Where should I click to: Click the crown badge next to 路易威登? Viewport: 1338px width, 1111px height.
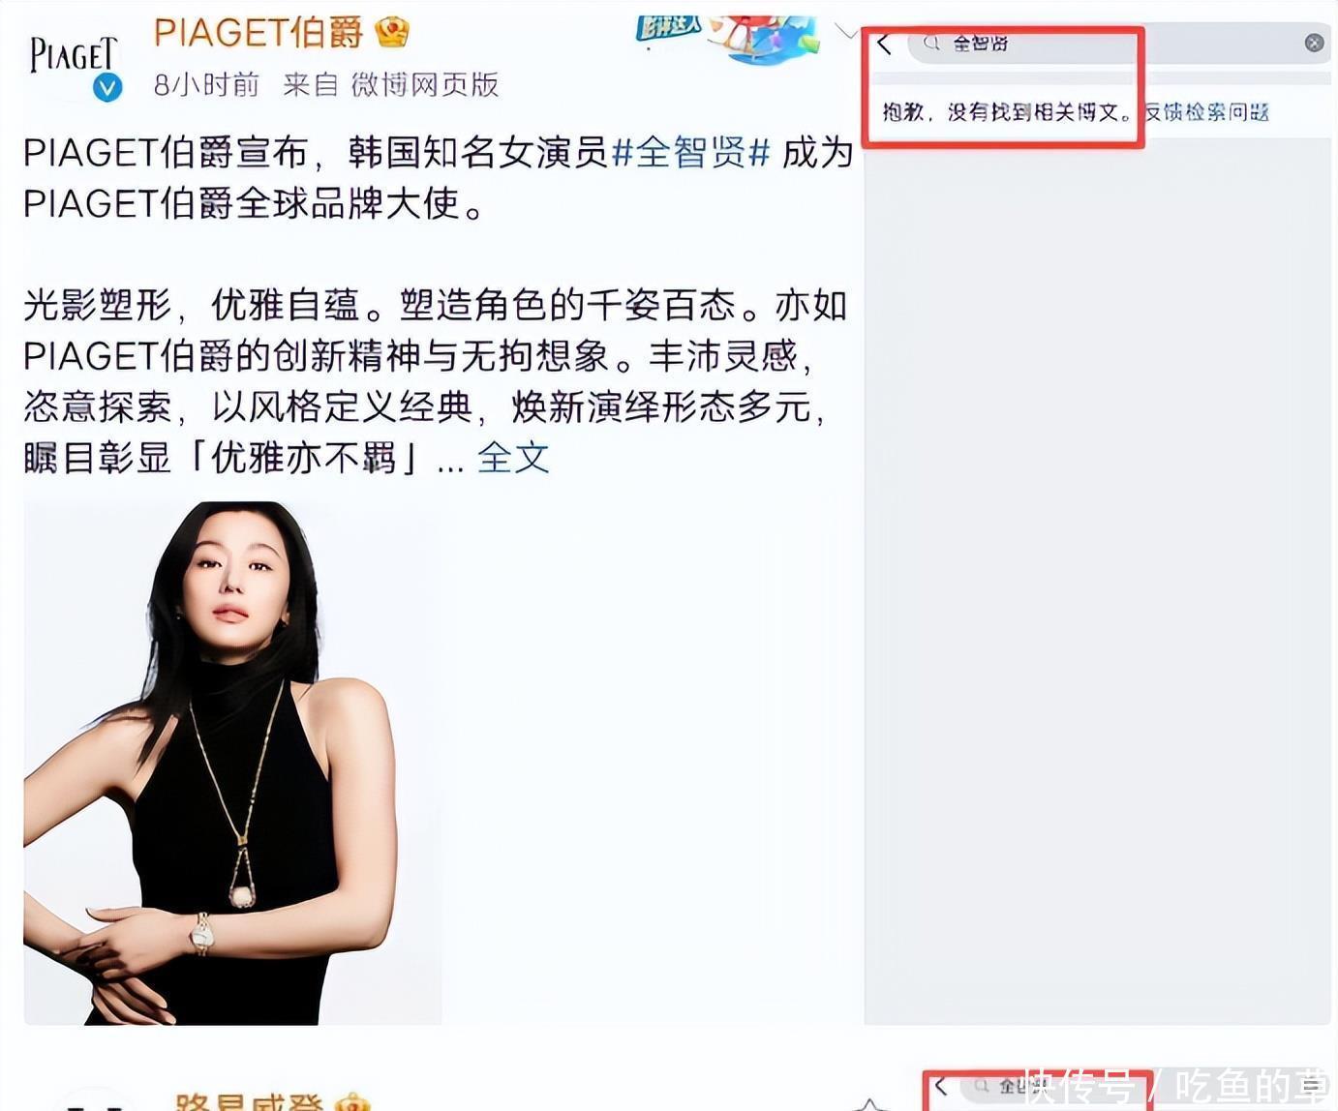tap(352, 1102)
